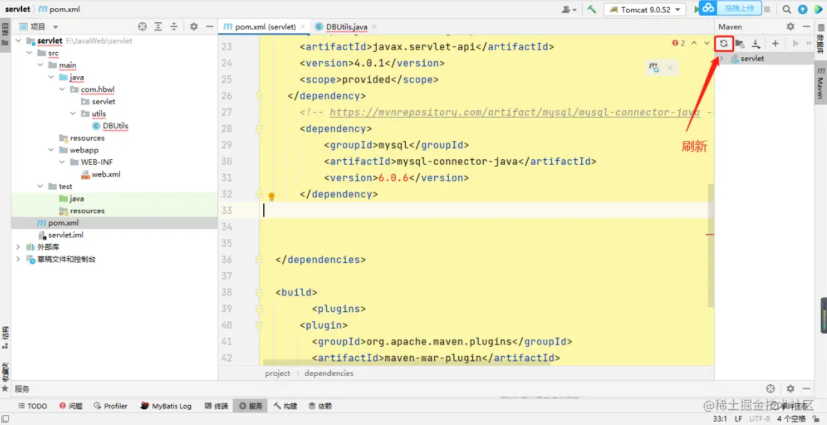Close the DBUtils.java tab

pyautogui.click(x=373, y=26)
